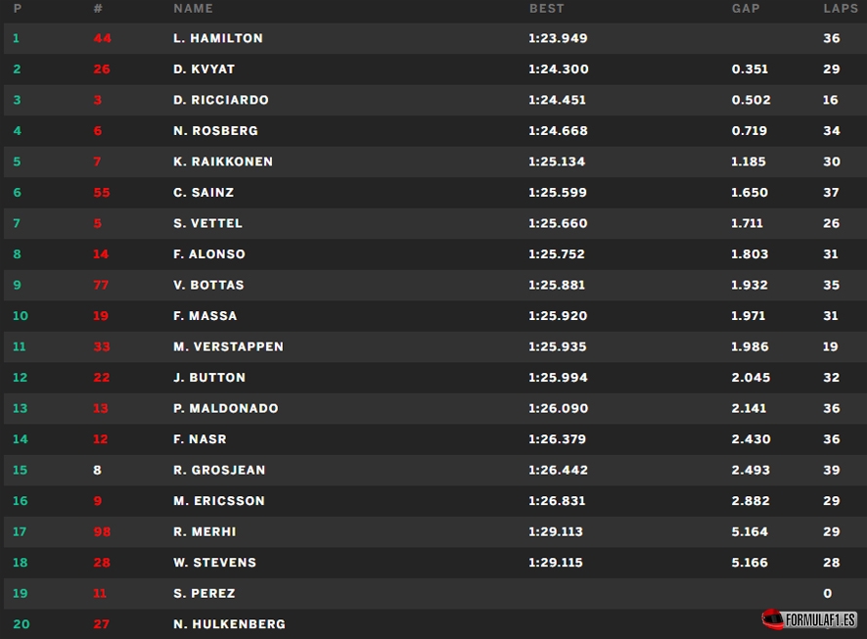Click the NAME column header
The image size is (867, 639).
(193, 8)
